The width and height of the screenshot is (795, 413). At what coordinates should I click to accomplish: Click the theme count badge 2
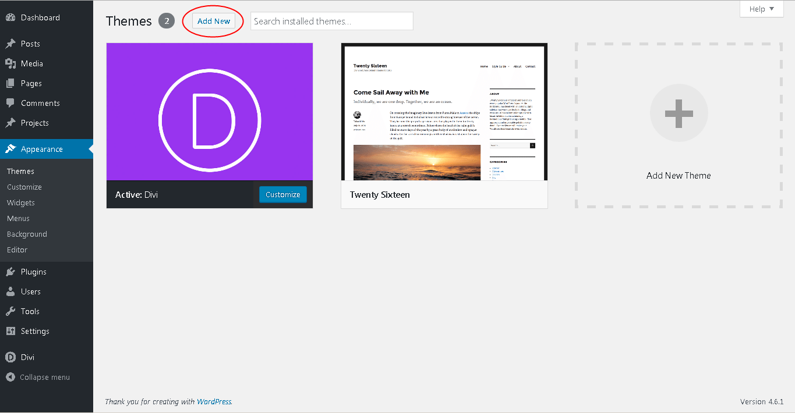[x=167, y=21]
